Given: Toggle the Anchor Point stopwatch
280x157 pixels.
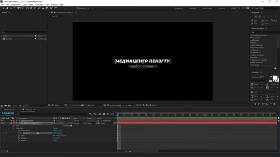Looking at the screenshot, I should point(19,131).
